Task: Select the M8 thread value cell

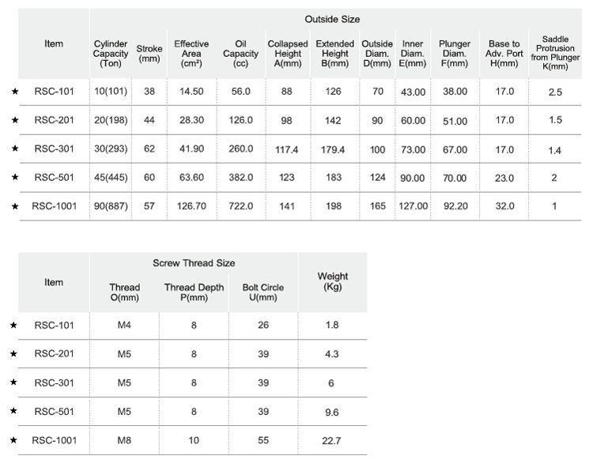Action: point(124,440)
